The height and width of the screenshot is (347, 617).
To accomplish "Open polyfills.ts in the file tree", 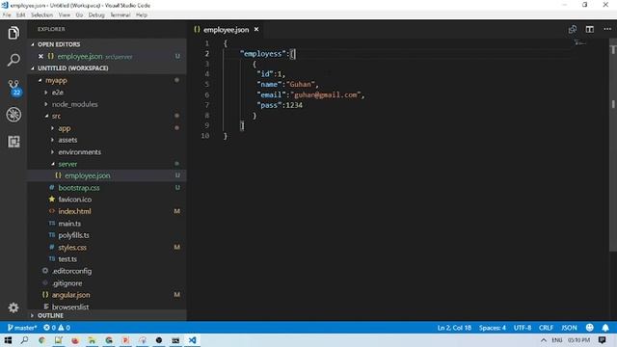I will pos(73,235).
